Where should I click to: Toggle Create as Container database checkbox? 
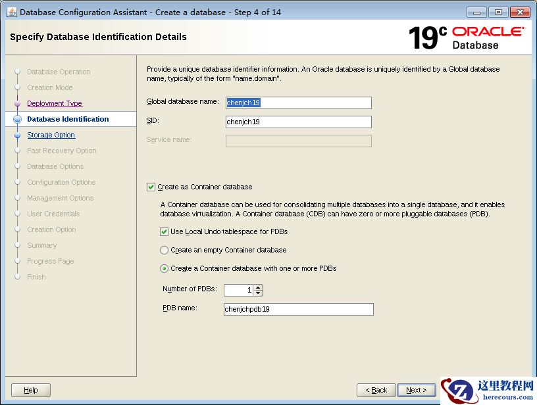pos(151,187)
